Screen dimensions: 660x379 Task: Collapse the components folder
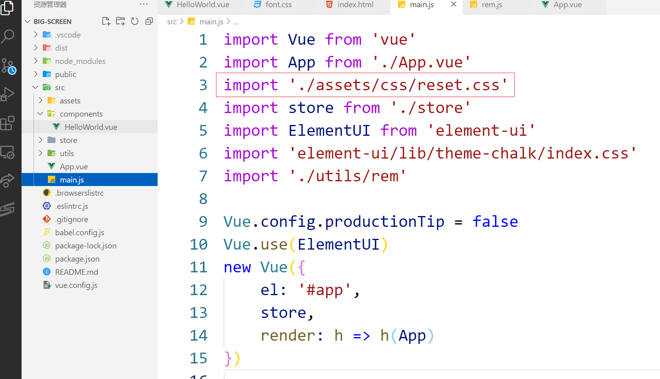click(40, 114)
